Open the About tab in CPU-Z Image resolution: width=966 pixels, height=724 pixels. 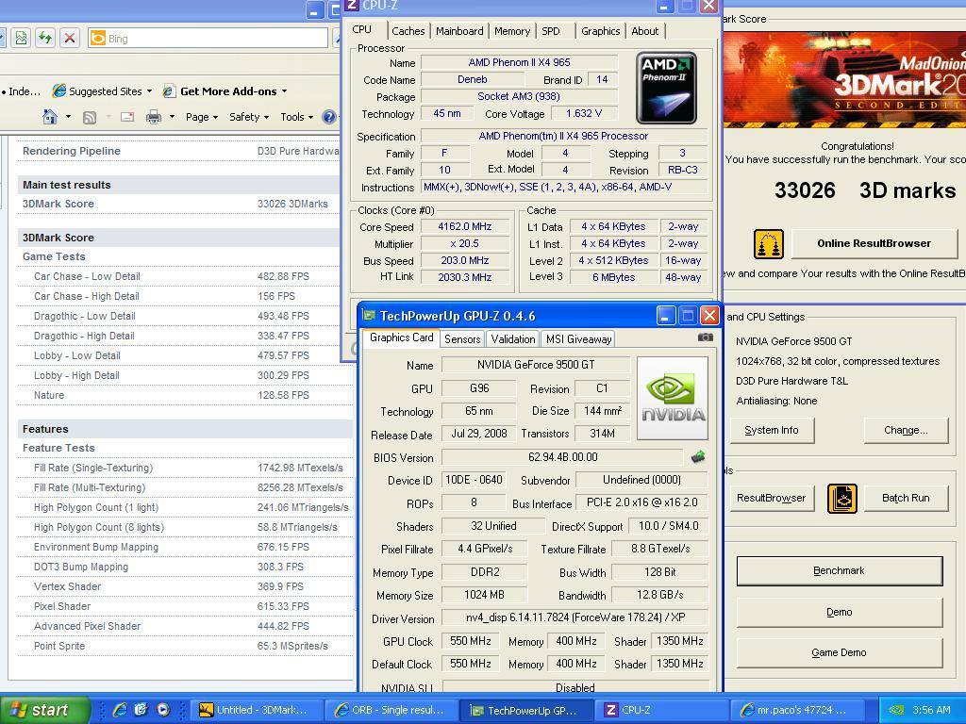point(645,31)
